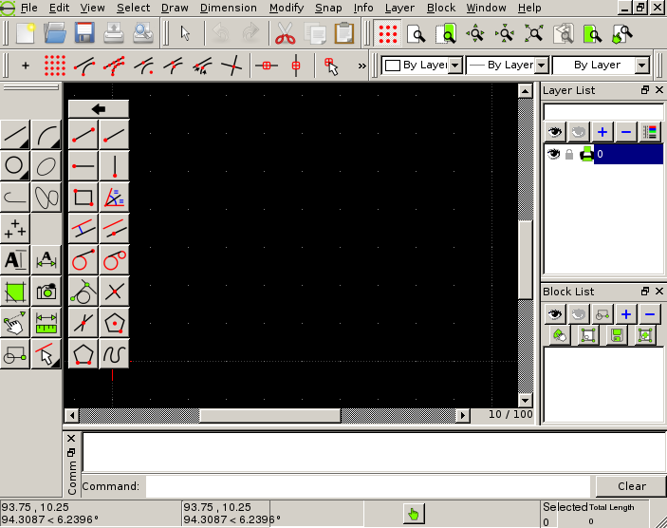Click the New drawing icon
667x528 pixels.
(x=25, y=33)
